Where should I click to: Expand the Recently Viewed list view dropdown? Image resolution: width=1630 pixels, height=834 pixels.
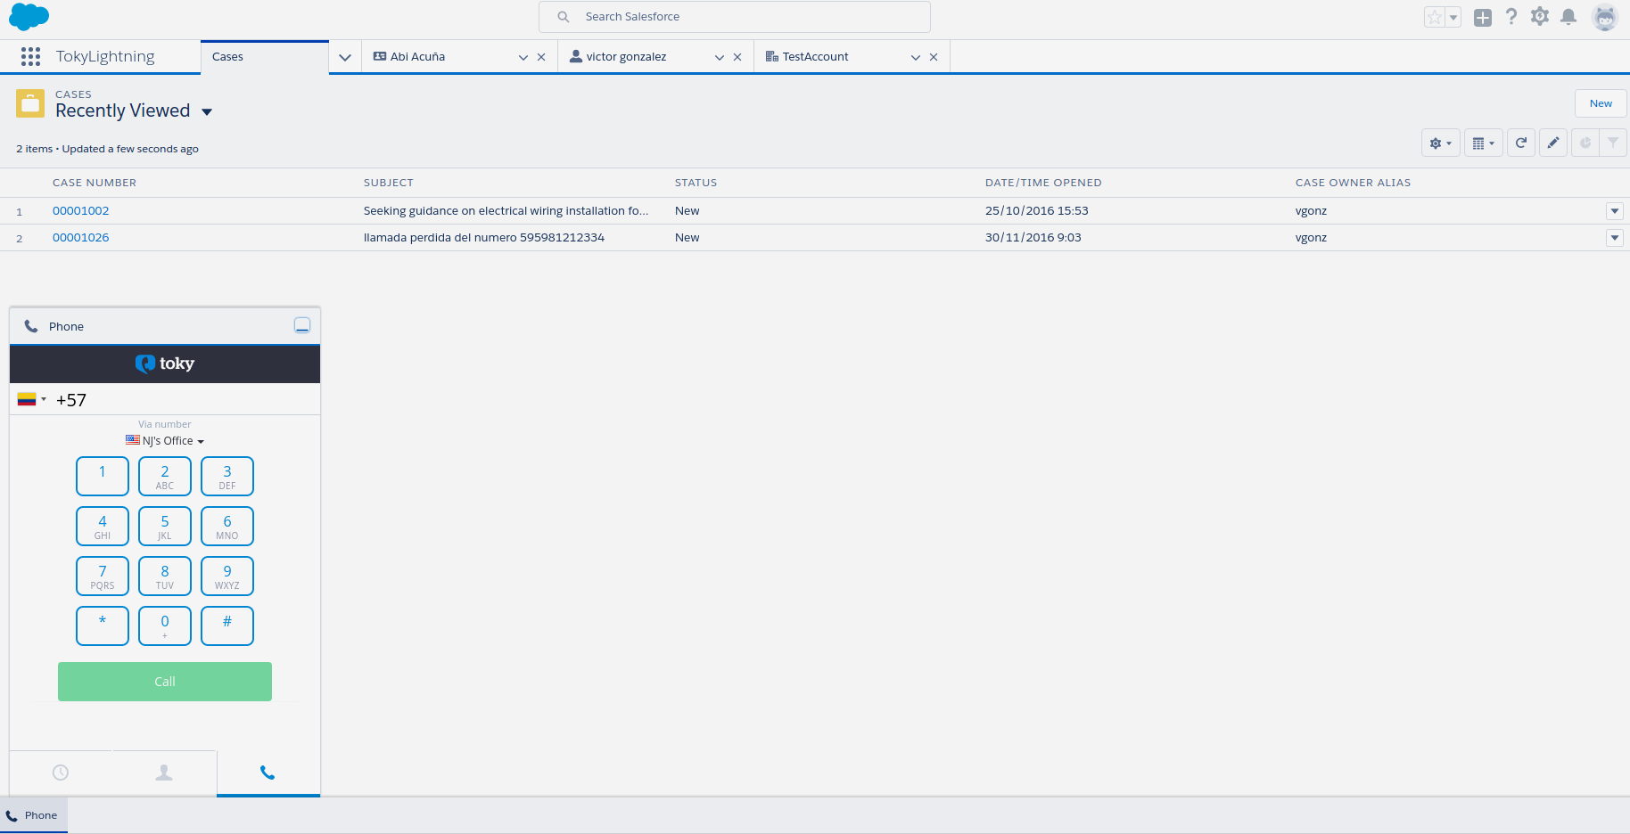coord(207,112)
